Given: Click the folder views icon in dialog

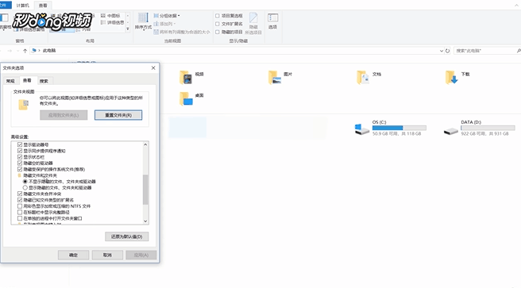Looking at the screenshot, I should [23, 105].
